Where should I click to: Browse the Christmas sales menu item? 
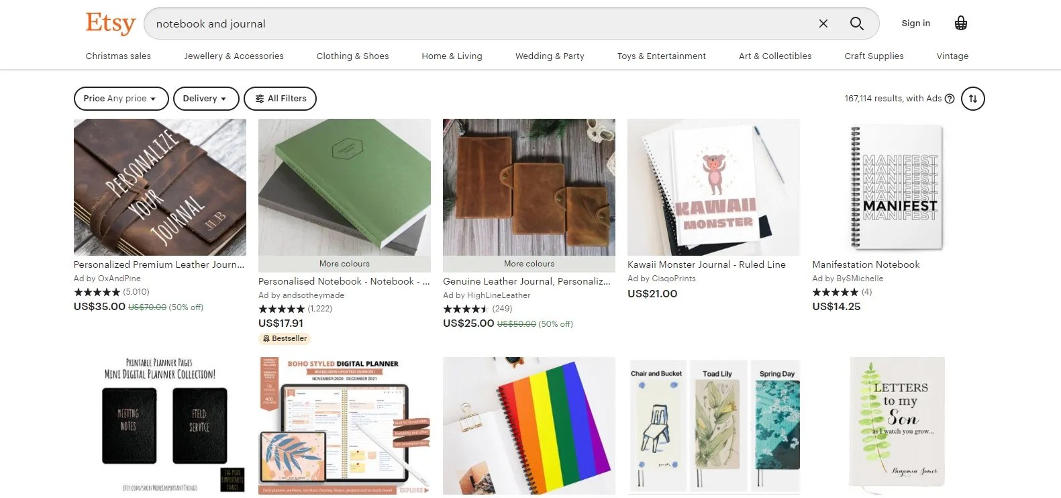pos(118,56)
